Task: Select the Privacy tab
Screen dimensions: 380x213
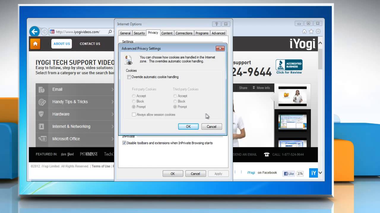Action: (153, 33)
